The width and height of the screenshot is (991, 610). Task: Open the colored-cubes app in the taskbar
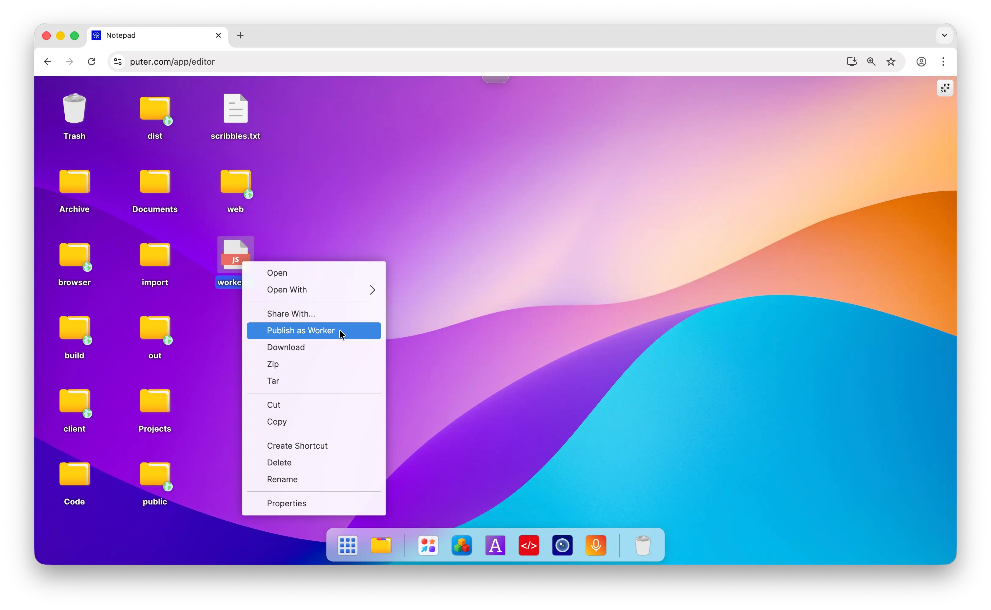tap(462, 545)
